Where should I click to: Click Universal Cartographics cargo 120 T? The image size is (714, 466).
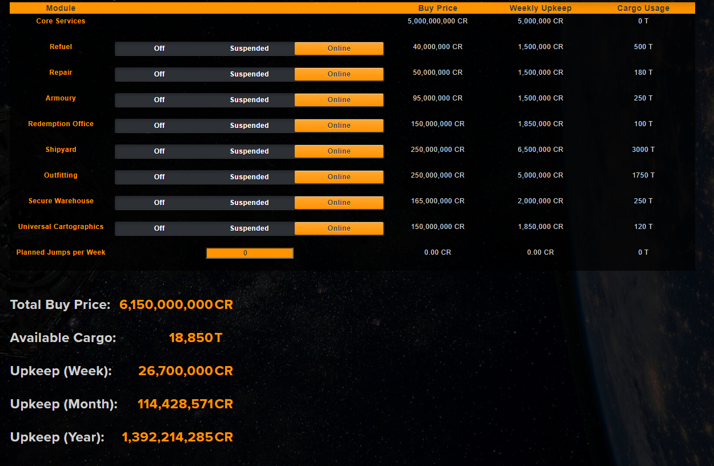pos(643,227)
